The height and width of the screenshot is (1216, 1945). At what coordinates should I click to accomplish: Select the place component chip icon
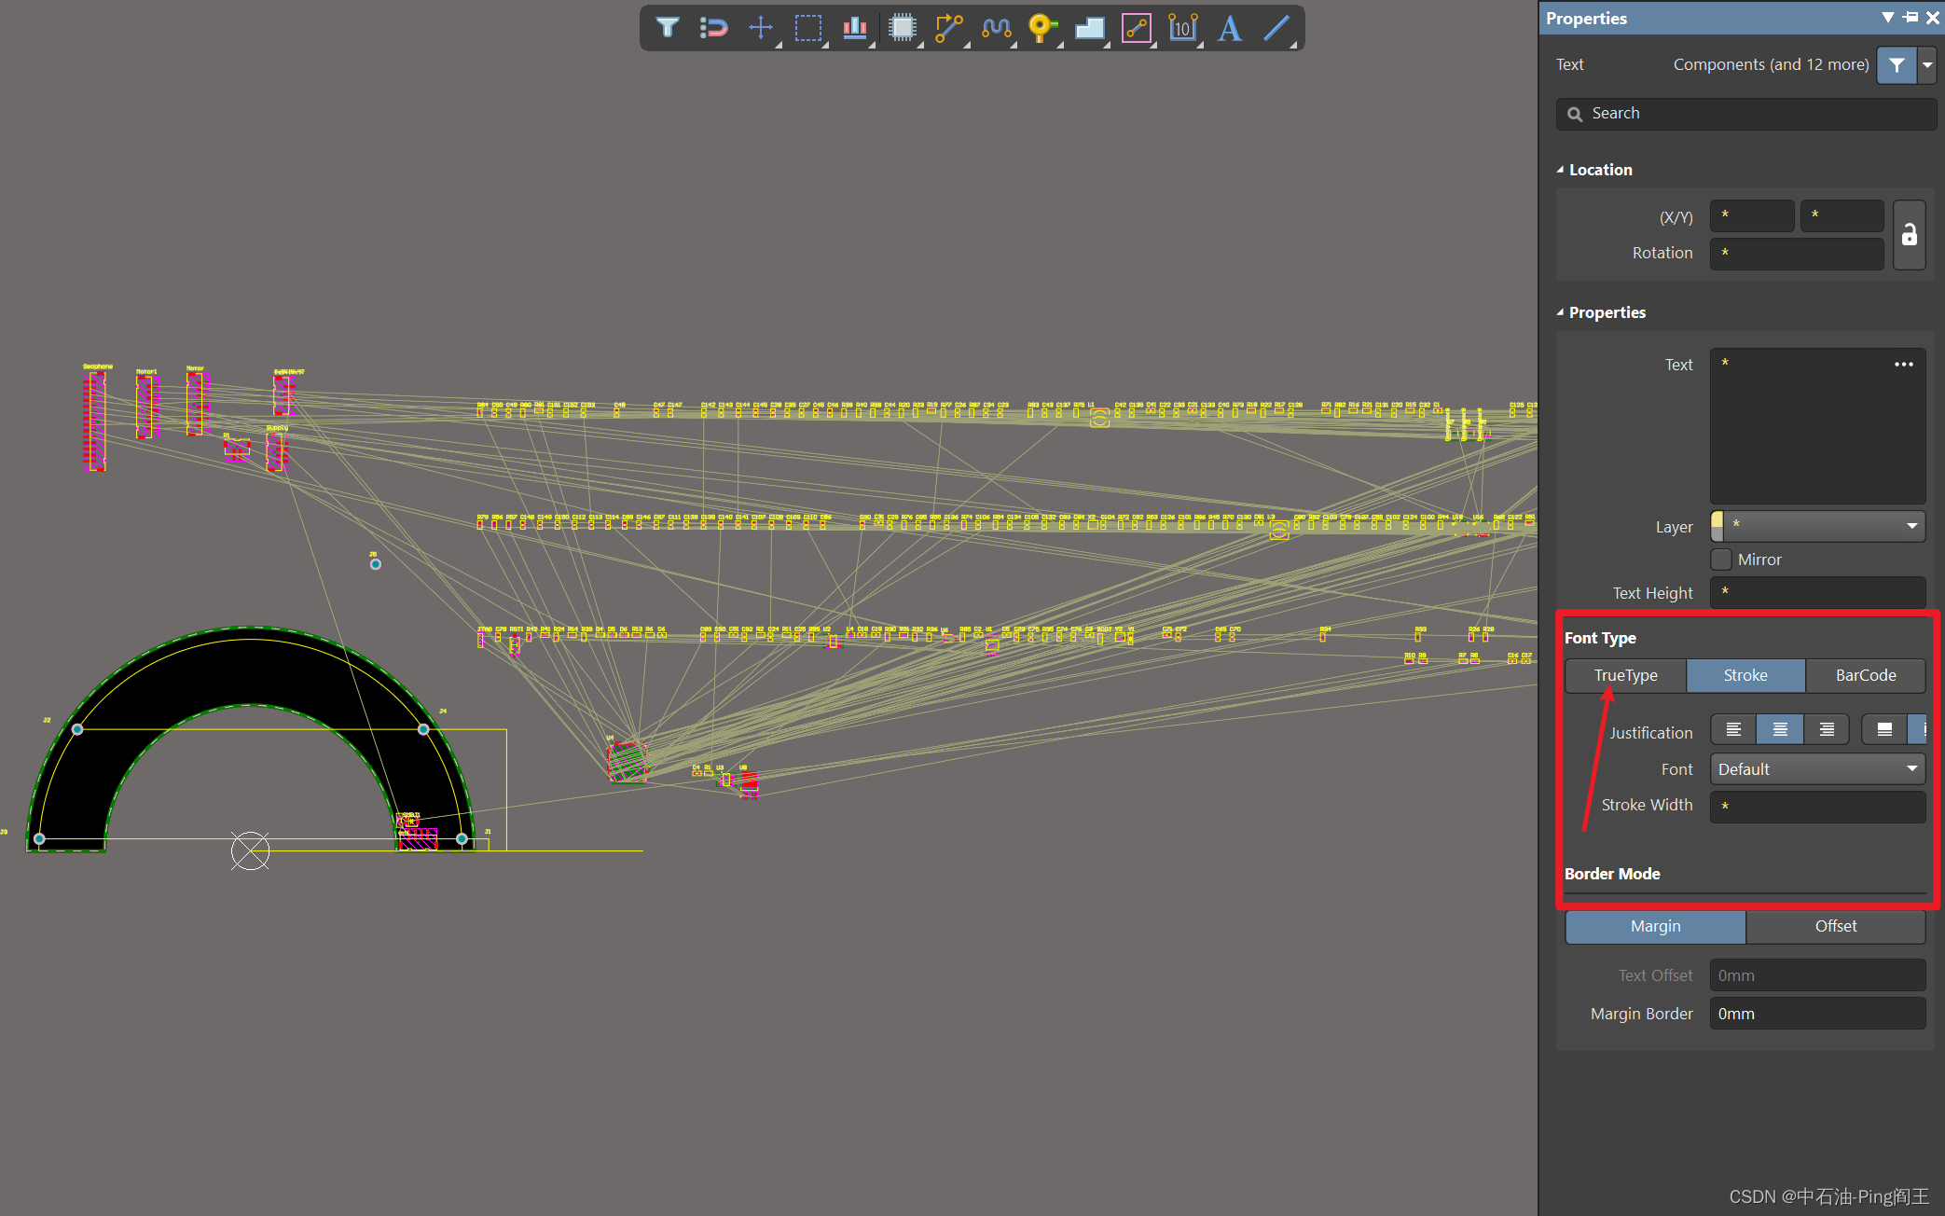pos(902,27)
